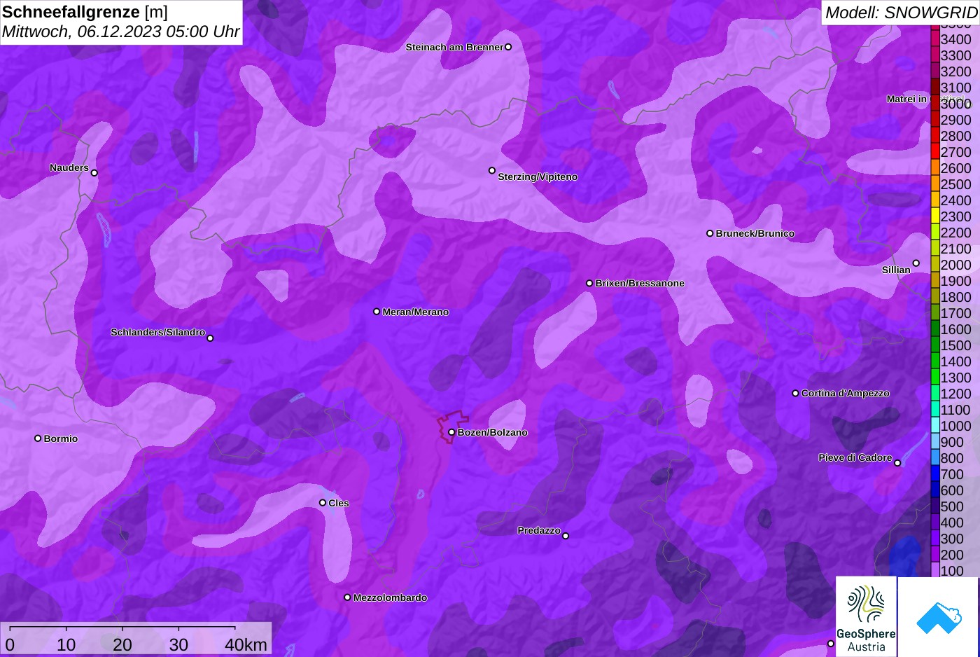Select the Steinach am Brenner marker
Image resolution: width=980 pixels, height=657 pixels.
(x=508, y=47)
